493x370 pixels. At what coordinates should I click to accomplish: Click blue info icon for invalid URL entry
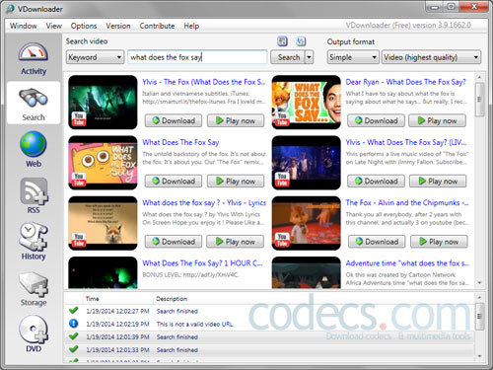(x=74, y=324)
